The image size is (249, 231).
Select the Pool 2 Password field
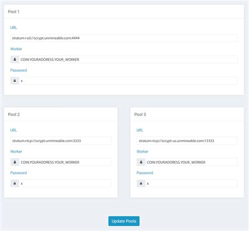click(x=65, y=183)
